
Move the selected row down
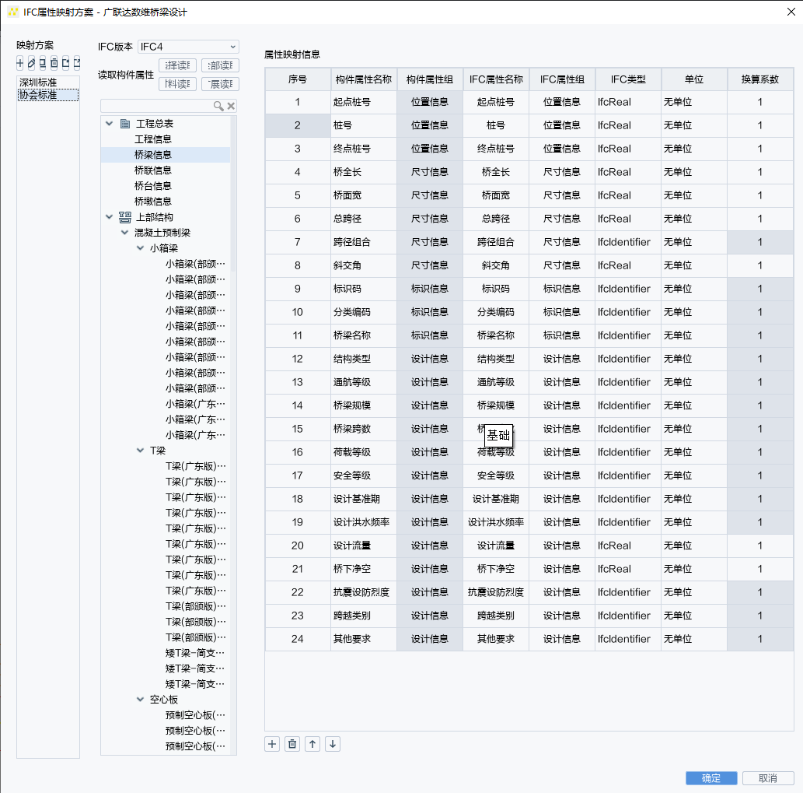(333, 744)
